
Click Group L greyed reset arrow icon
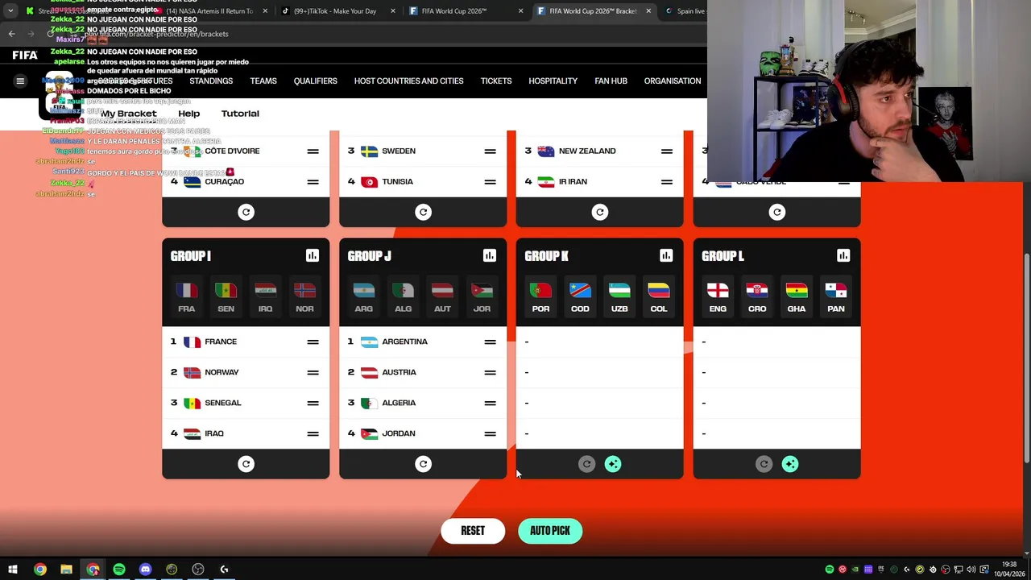click(764, 464)
